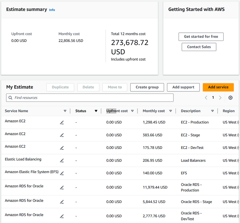Screen dimensions: 240x223
Task: Edit the Oracle RDS - DevTest row
Action: 62,216
